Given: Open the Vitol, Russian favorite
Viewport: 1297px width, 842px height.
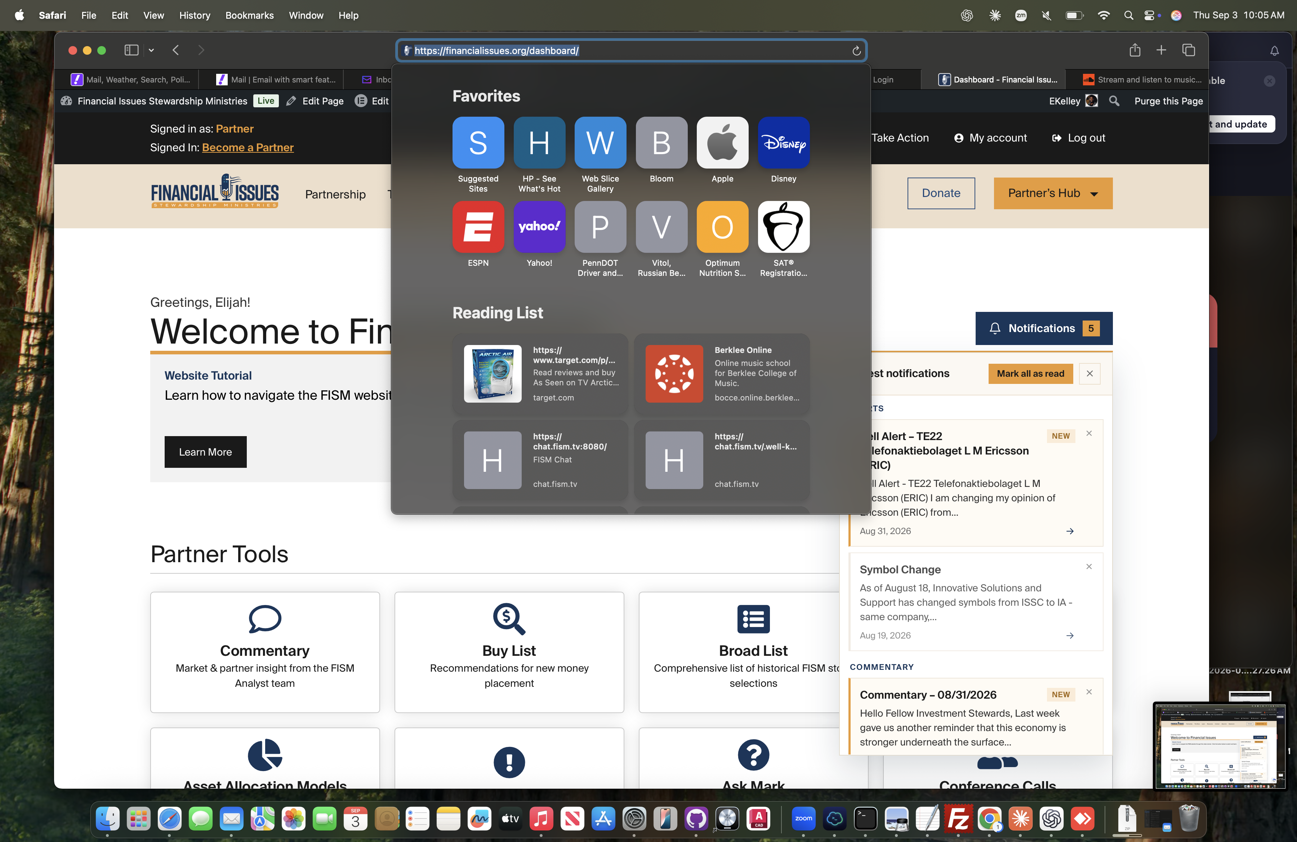Looking at the screenshot, I should coord(661,239).
